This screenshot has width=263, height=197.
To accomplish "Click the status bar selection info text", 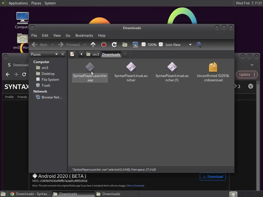I will tap(114, 170).
